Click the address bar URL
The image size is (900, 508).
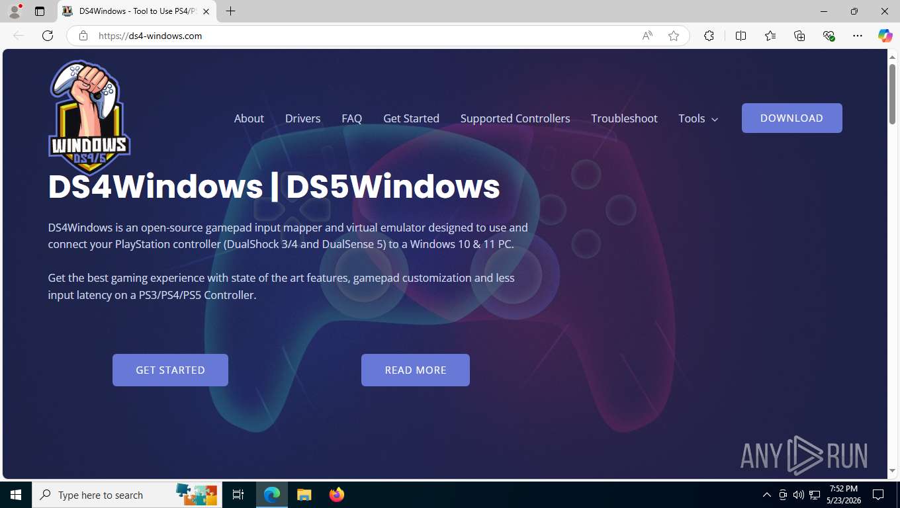150,36
